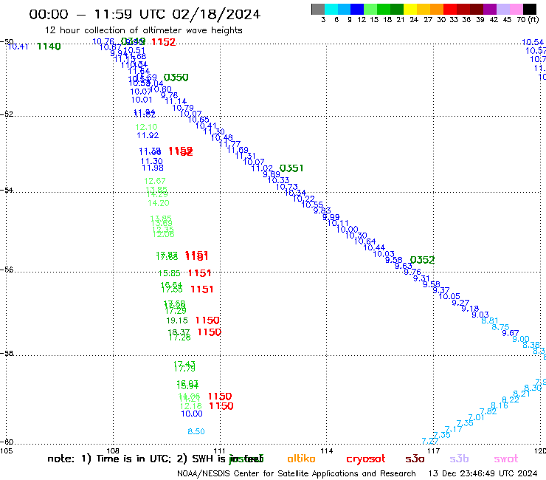The width and height of the screenshot is (546, 480).
Task: Click the wave height value "10.44"
Action: point(374,248)
